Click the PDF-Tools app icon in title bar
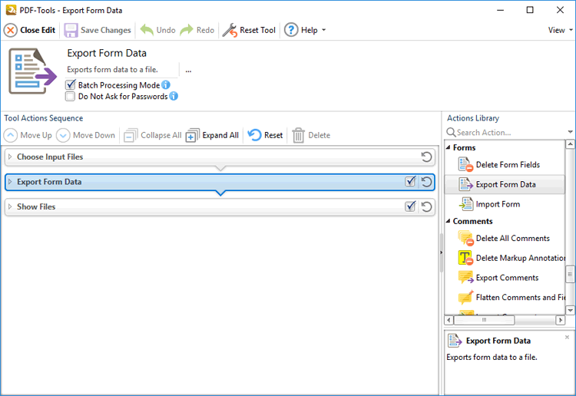 click(x=11, y=10)
